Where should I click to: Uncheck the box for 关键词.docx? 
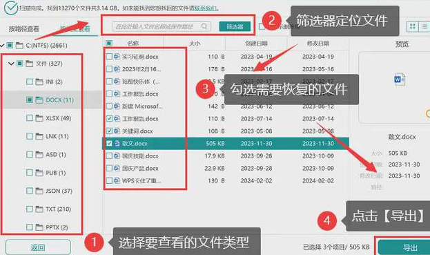[x=109, y=131]
